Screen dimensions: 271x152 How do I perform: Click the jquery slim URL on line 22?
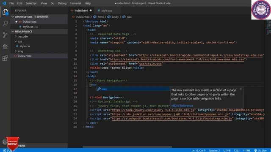click(153, 110)
